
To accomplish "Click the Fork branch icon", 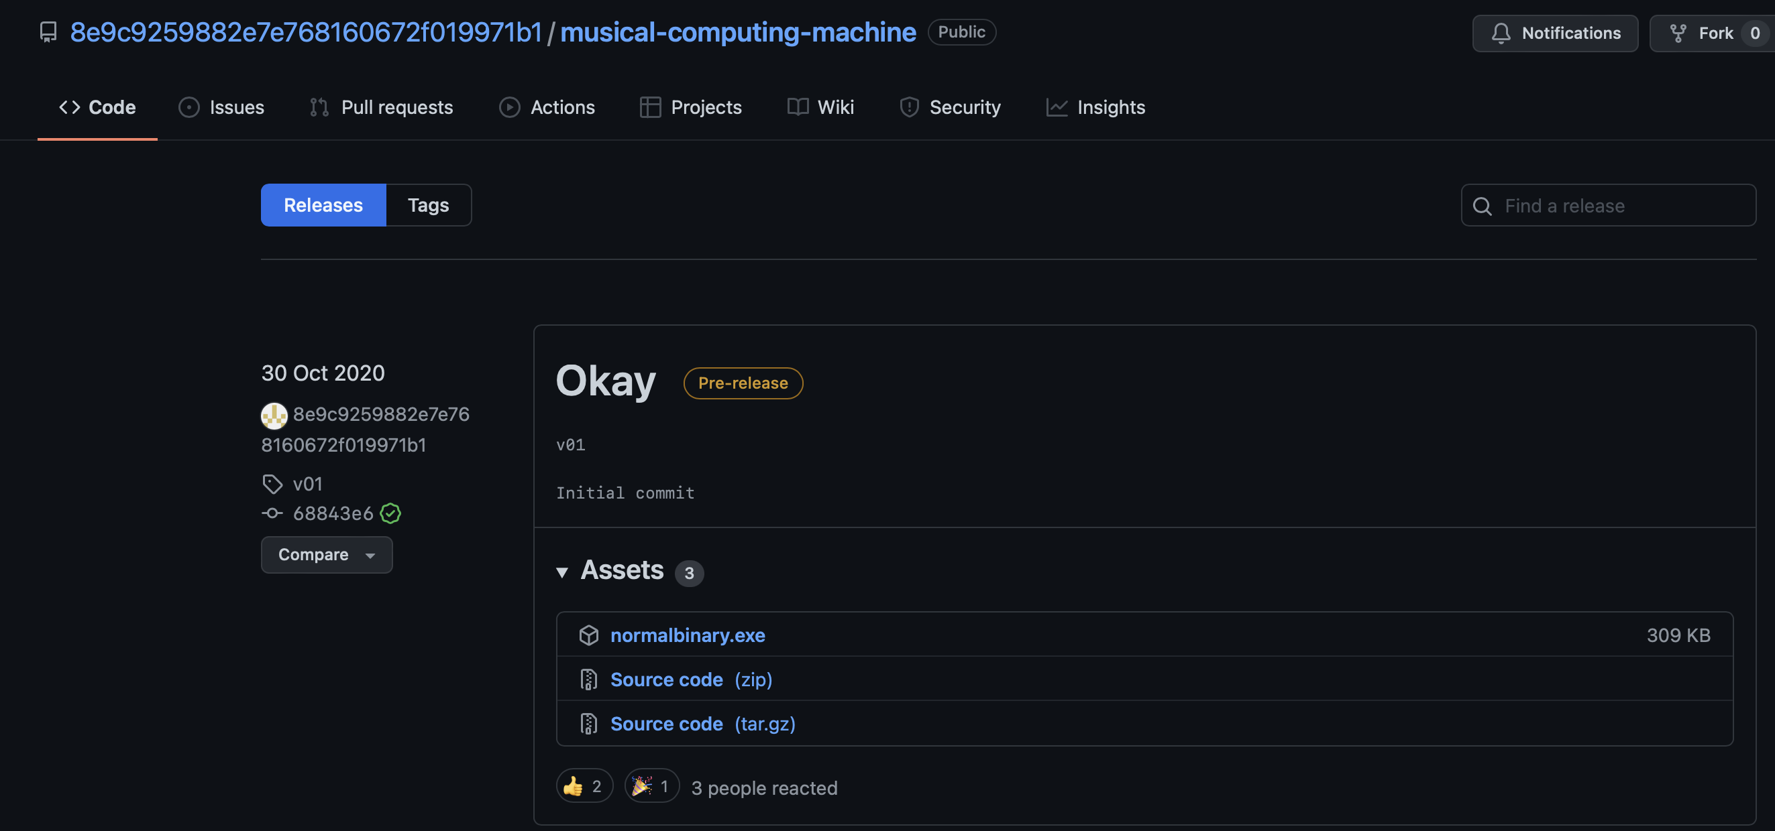I will tap(1678, 33).
